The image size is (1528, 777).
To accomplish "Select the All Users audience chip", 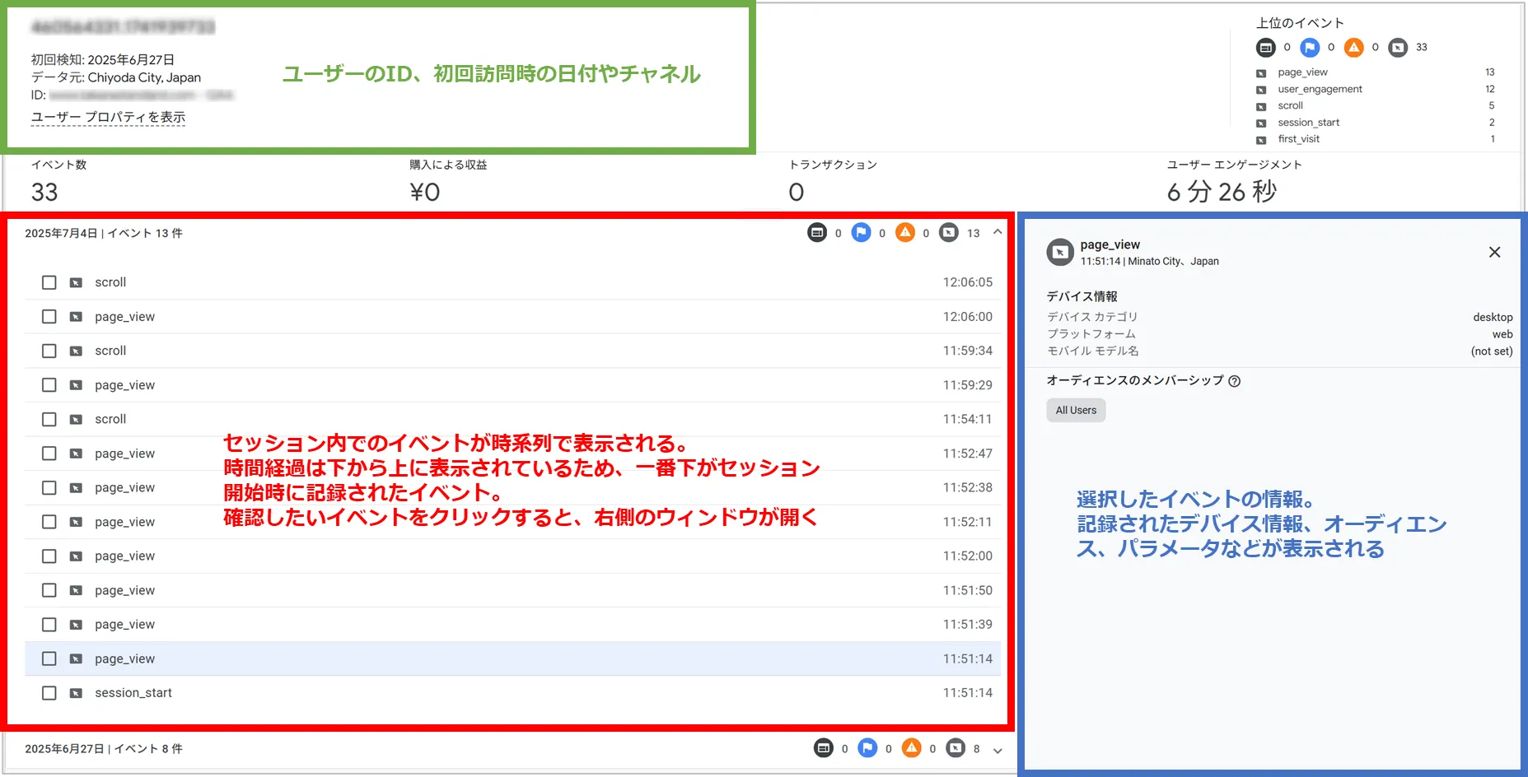I will click(1075, 410).
